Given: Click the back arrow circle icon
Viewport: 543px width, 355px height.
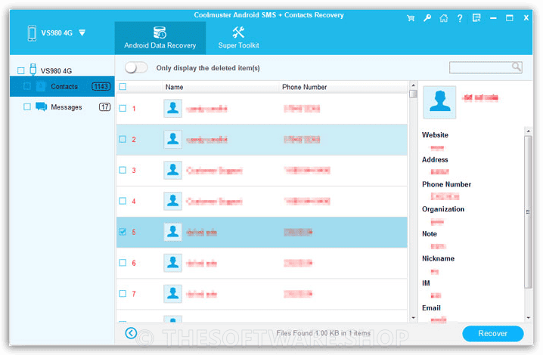Looking at the screenshot, I should click(131, 333).
